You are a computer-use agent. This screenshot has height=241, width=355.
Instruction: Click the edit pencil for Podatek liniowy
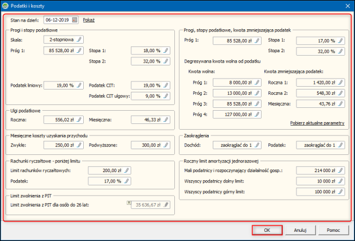79,85
